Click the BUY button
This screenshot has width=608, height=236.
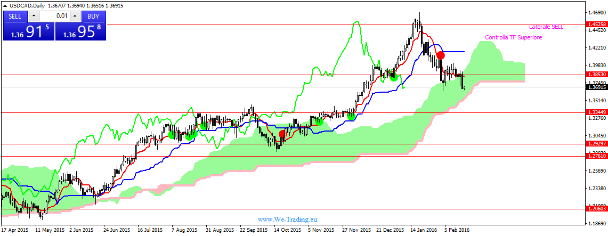[x=93, y=17]
